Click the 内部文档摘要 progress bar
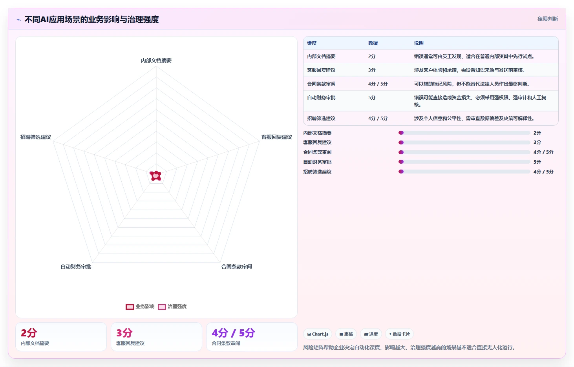The image size is (574, 367). click(464, 133)
